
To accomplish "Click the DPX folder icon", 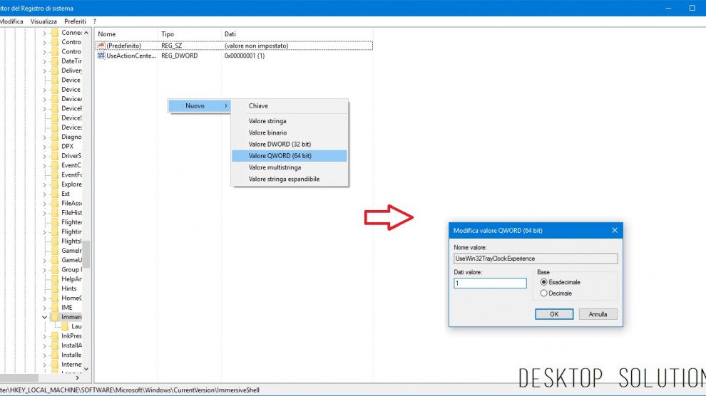I will pos(55,147).
